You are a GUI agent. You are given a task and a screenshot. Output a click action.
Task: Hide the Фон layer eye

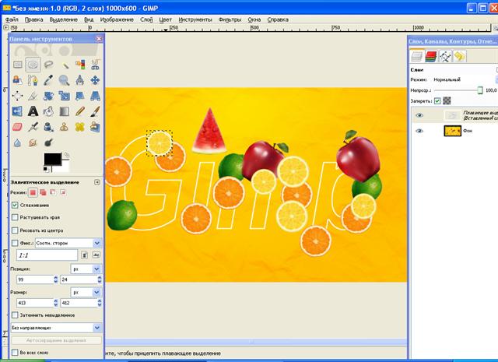(419, 131)
